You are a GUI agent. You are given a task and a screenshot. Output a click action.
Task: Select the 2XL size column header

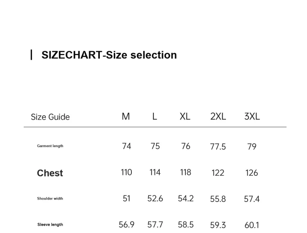coord(218,116)
